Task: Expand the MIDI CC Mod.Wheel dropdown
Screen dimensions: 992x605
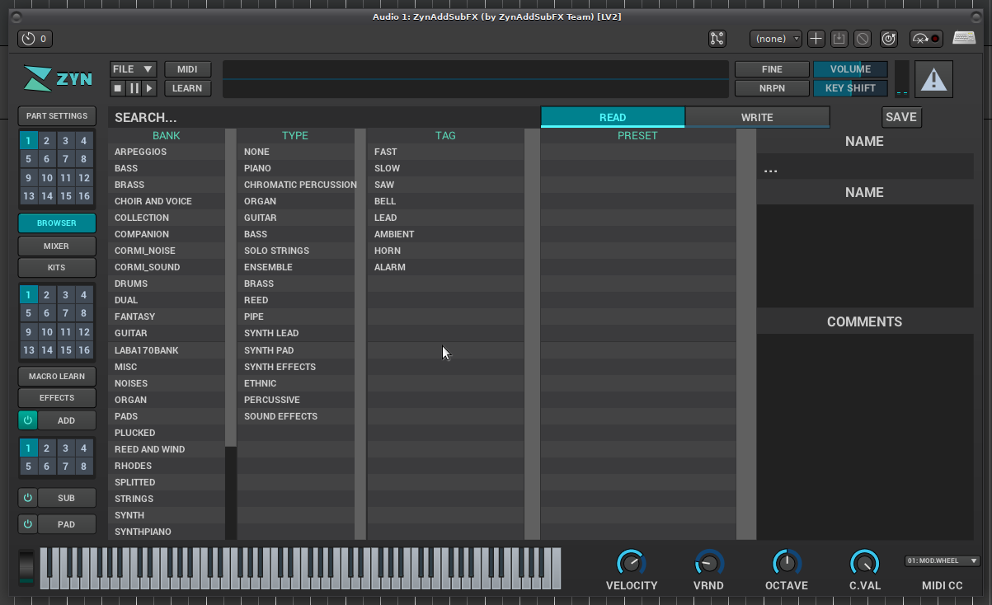Action: [942, 561]
